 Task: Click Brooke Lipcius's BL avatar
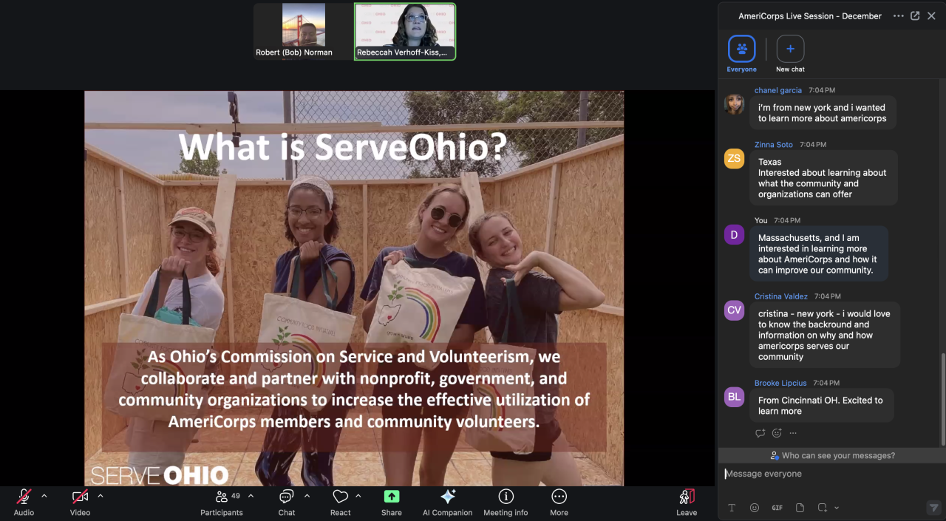[734, 397]
